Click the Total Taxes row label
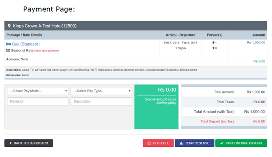The image size is (272, 157). 226,102
